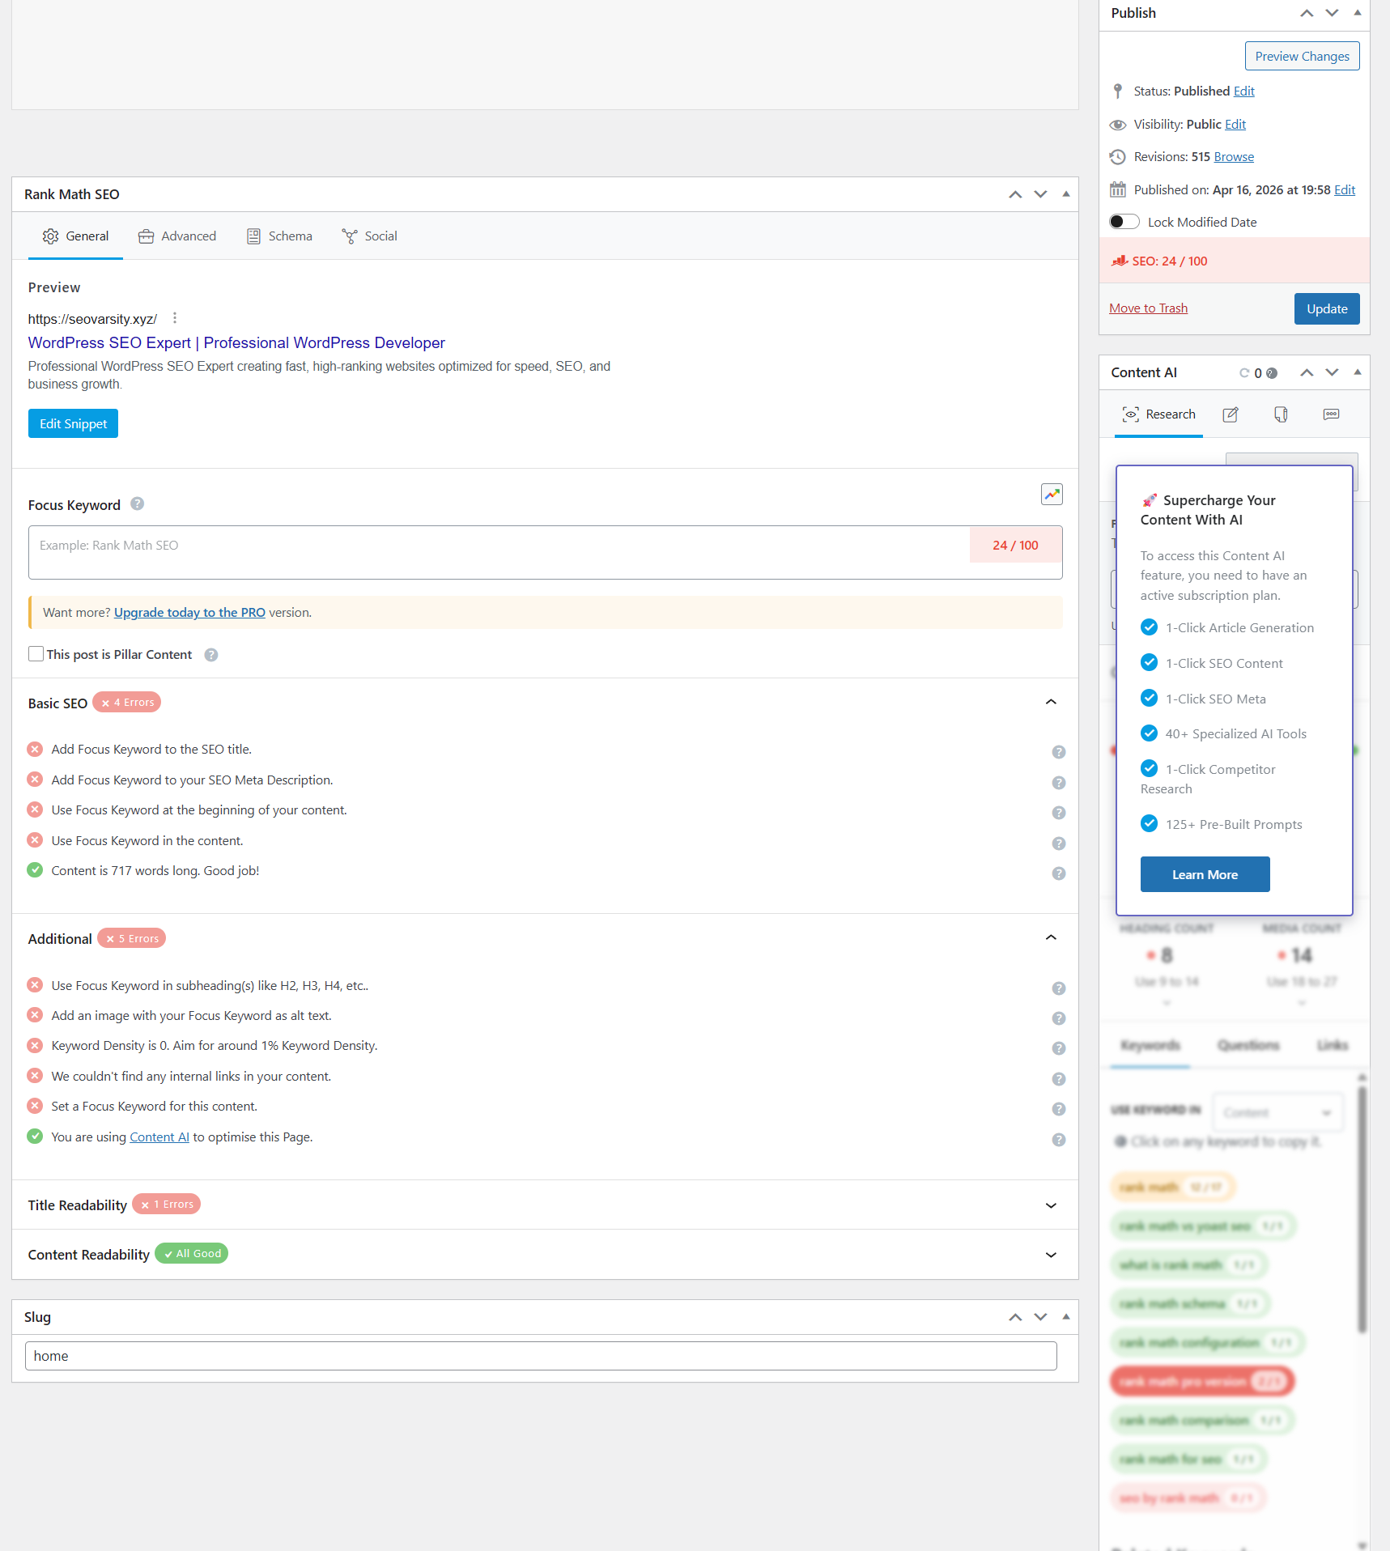Open help for subheading keyword check
1390x1551 pixels.
click(1058, 988)
